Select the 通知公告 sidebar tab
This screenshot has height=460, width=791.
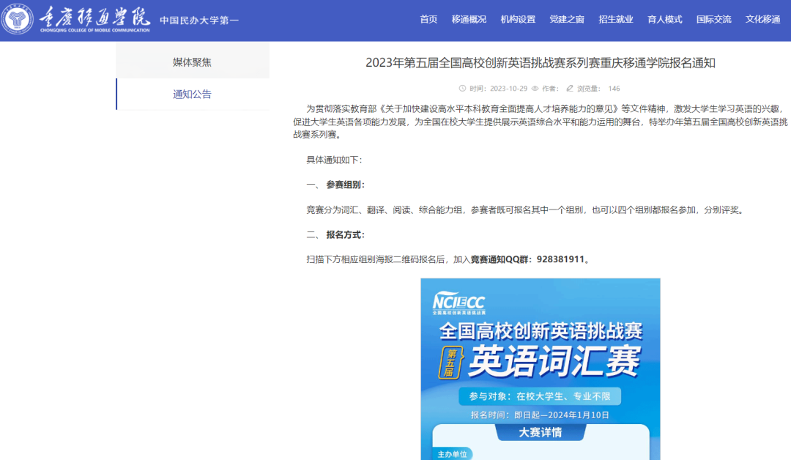tap(192, 94)
